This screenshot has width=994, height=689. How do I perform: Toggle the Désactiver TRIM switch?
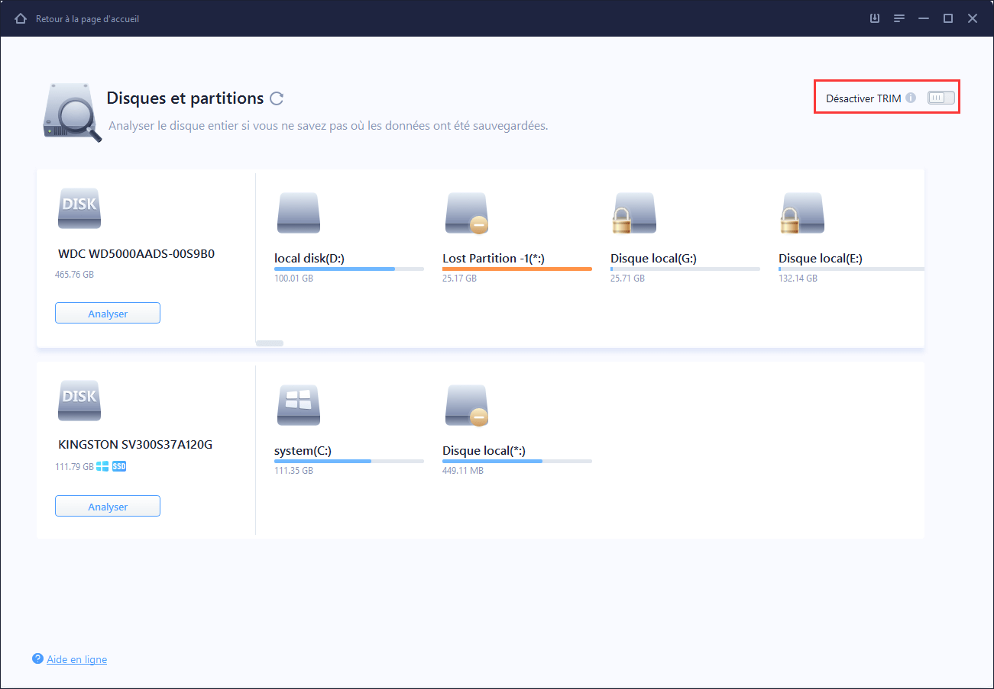[x=941, y=97]
